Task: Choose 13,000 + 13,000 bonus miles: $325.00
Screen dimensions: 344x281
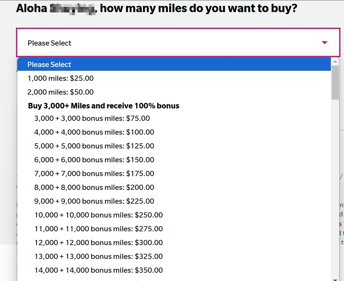Action: [98, 256]
